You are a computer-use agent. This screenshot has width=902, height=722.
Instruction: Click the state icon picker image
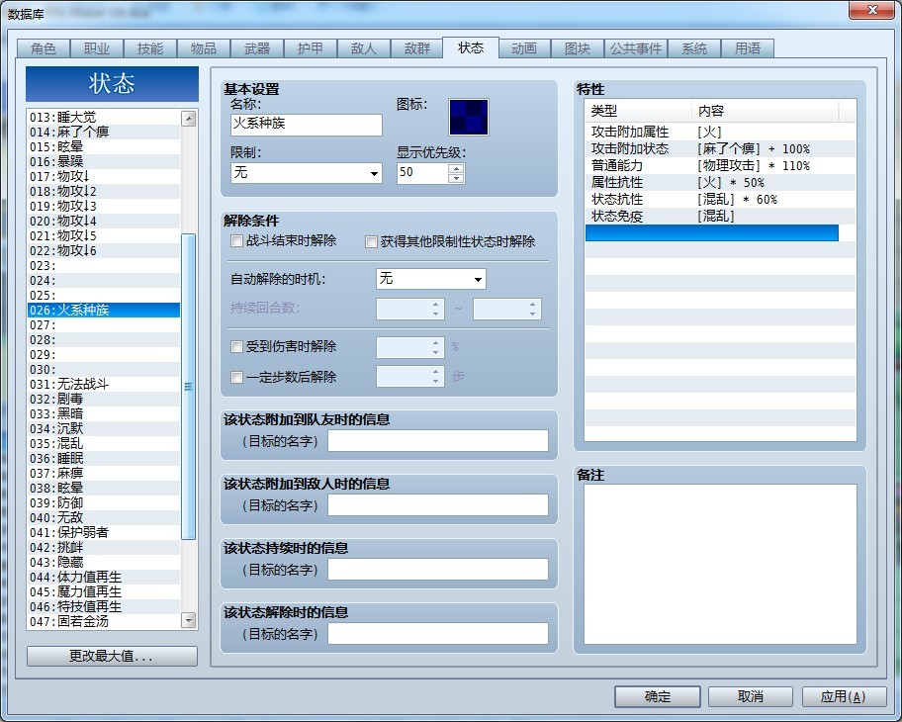tap(468, 117)
